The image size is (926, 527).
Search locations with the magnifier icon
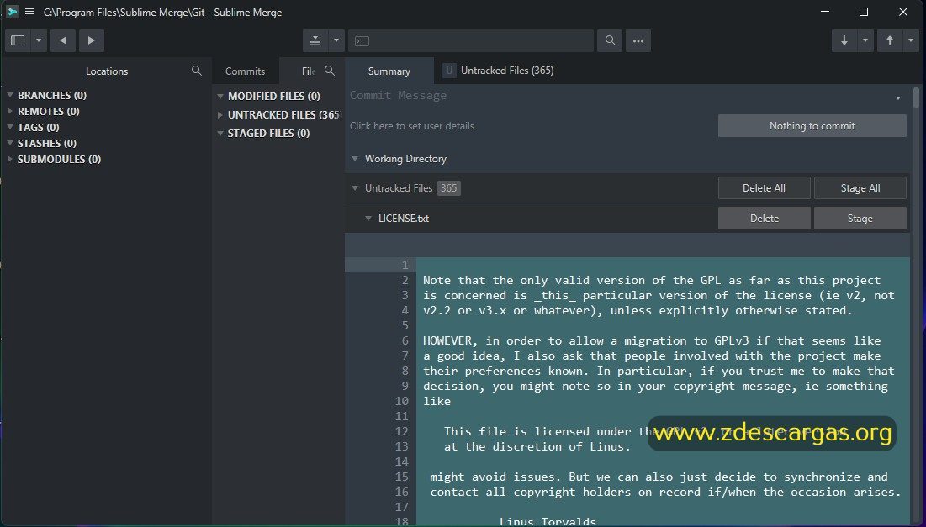coord(197,71)
